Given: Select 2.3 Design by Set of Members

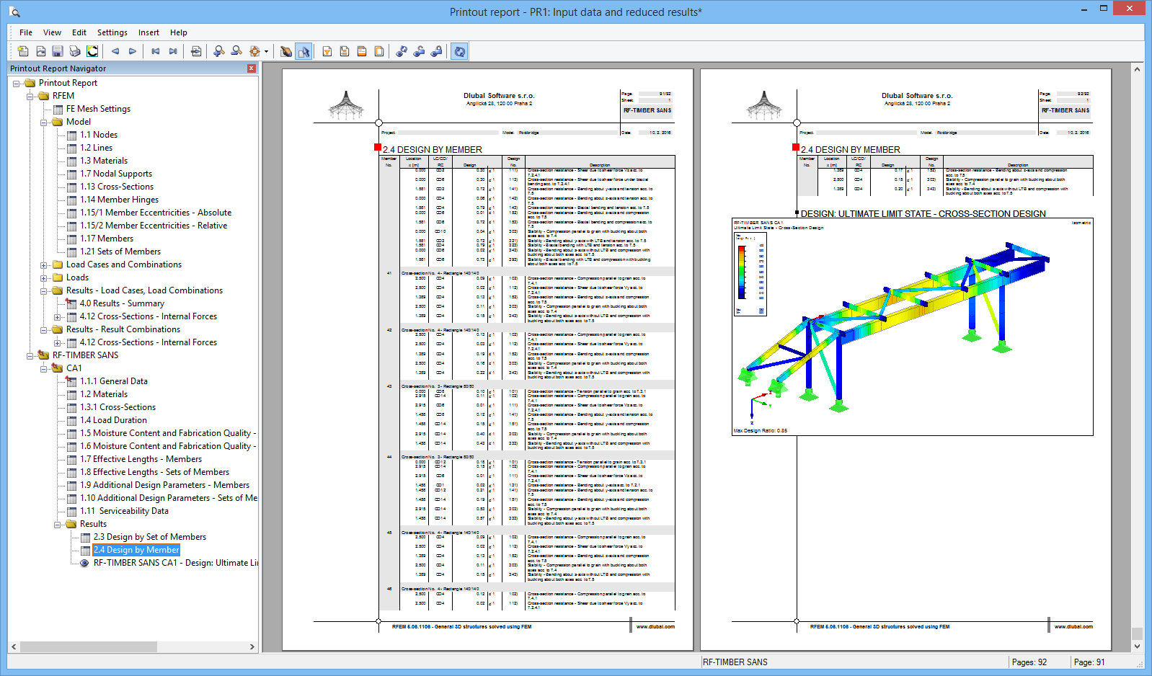Looking at the screenshot, I should (149, 537).
